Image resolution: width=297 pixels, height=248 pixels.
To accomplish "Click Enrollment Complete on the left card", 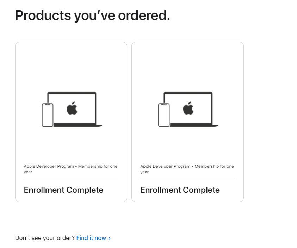I will [63, 190].
